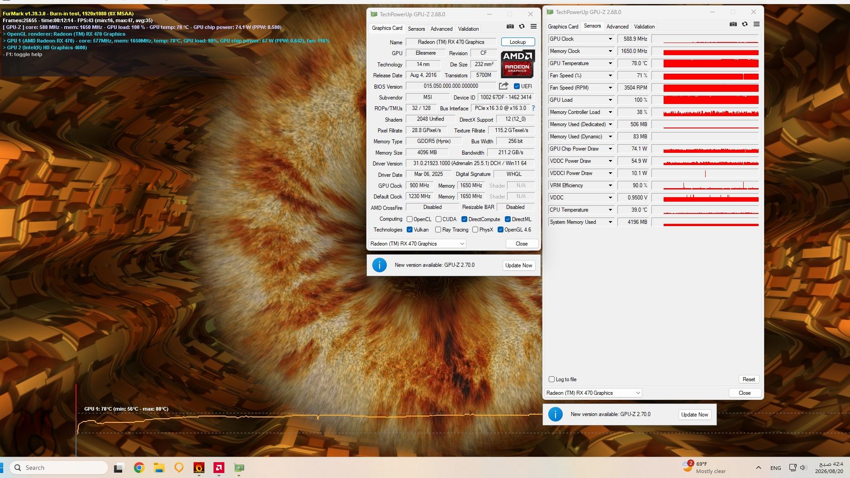Open hamburger menu in Graphics Card window
850x478 pixels.
click(533, 27)
